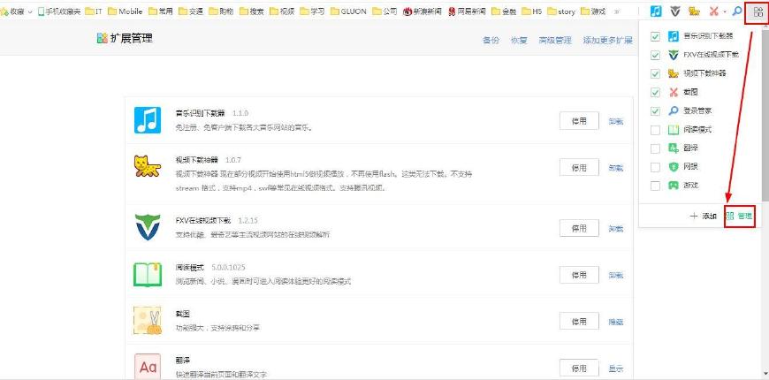Click the large music note icon in the extension list

coord(147,120)
